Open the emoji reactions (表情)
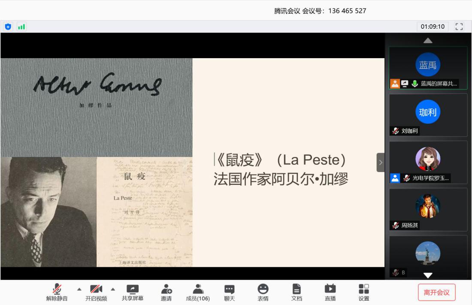Viewport: 472px width, 305px height. click(263, 293)
